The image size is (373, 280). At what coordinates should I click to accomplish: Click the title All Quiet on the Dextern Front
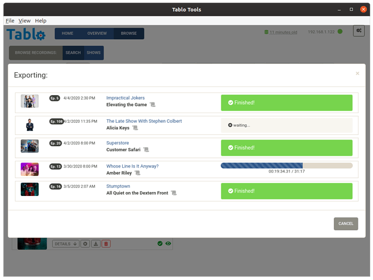click(137, 193)
